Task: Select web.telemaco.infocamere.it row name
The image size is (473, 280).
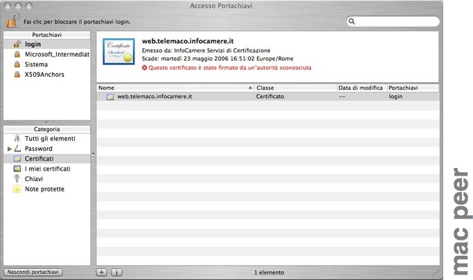Action: (154, 96)
